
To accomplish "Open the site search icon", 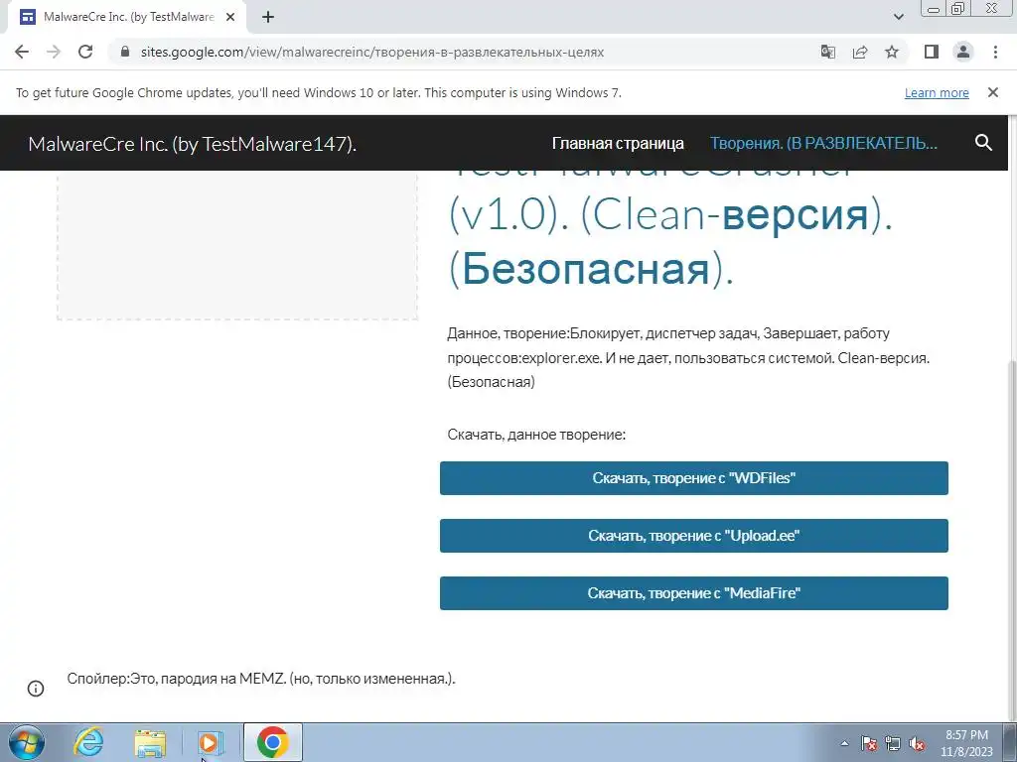I will tap(983, 143).
